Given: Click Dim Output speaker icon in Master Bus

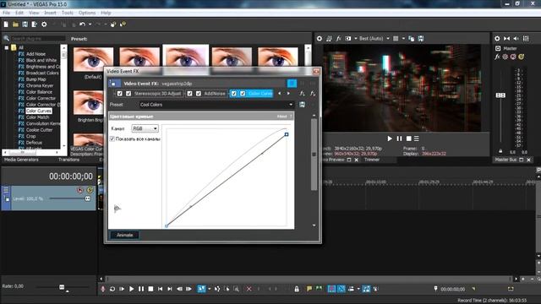Looking at the screenshot, I should [516, 39].
